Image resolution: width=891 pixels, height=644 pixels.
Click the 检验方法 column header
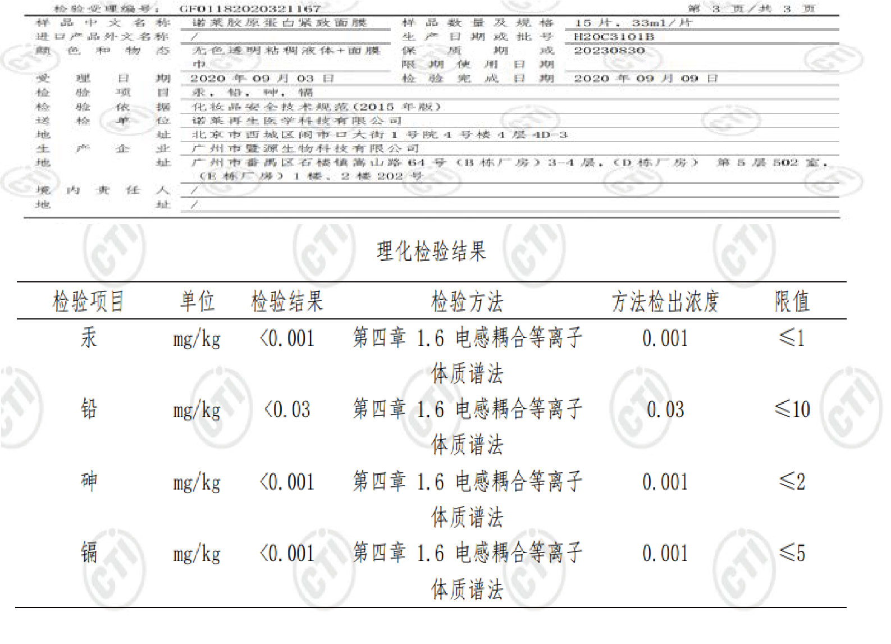click(x=467, y=302)
